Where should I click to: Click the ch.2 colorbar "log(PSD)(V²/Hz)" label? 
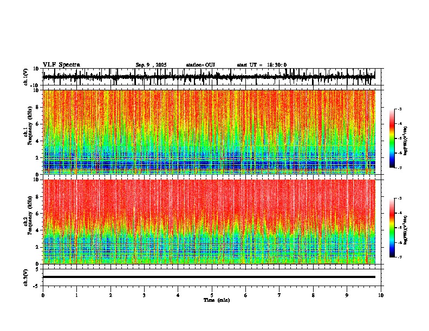[406, 230]
